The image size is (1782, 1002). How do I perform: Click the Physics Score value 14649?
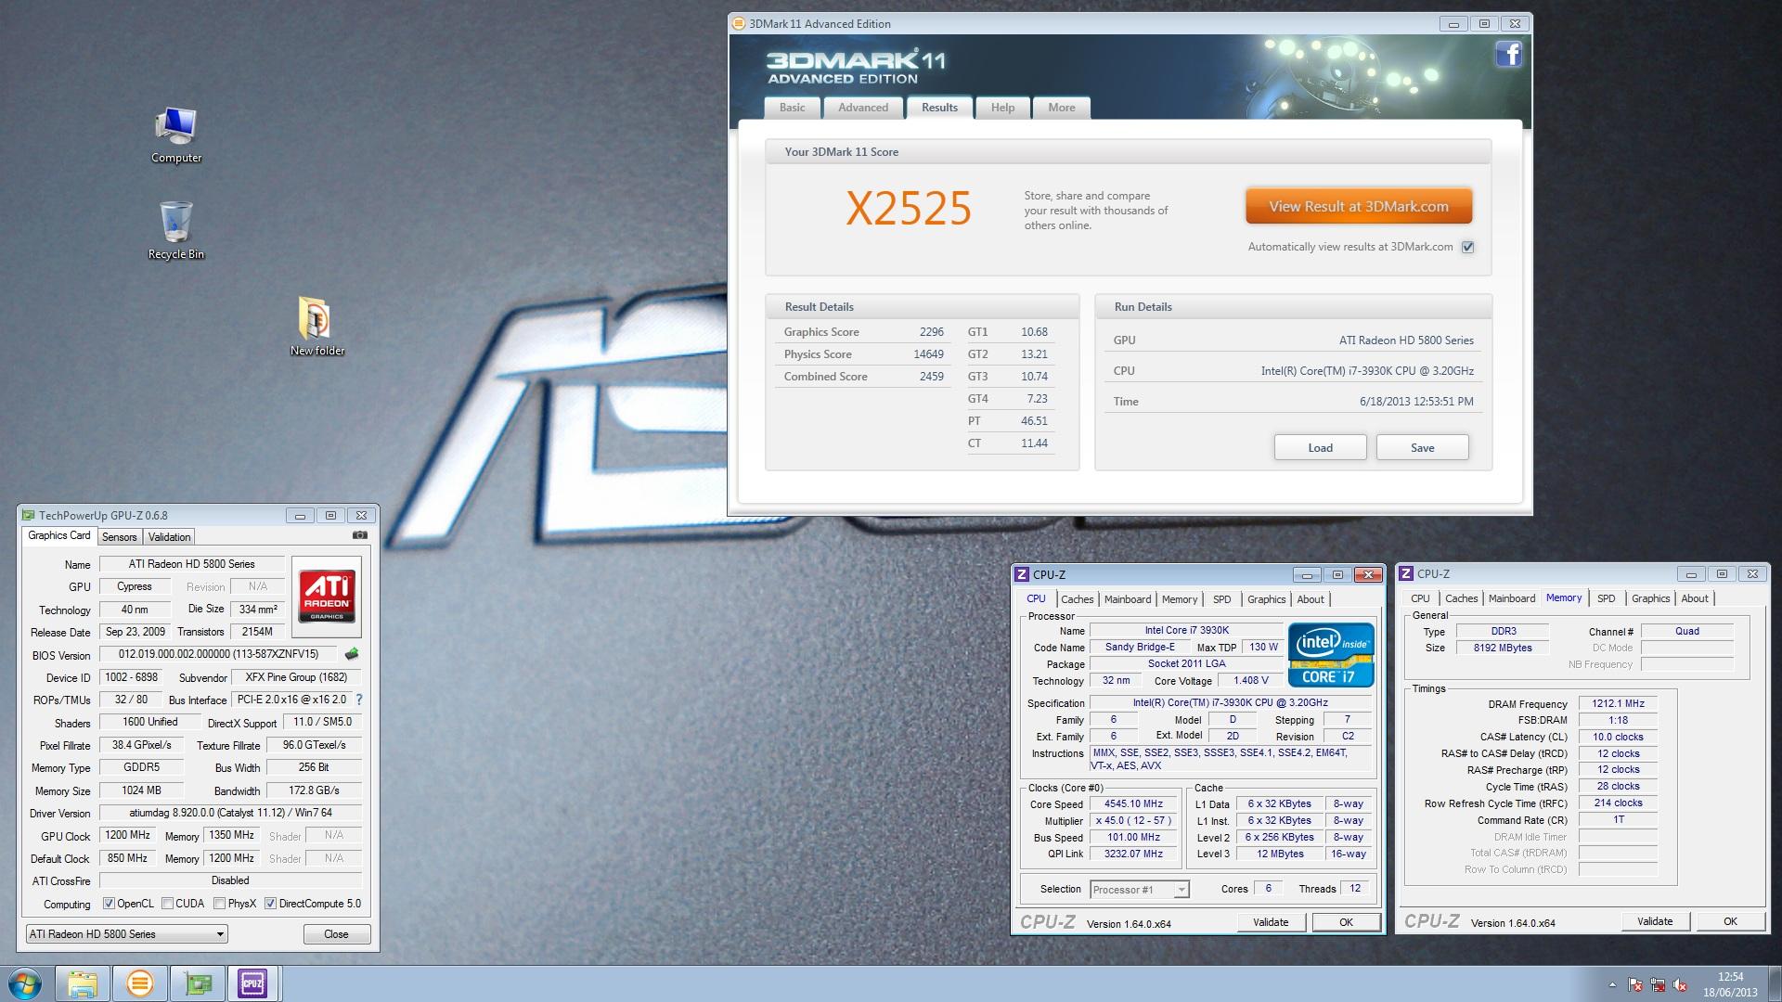pyautogui.click(x=928, y=354)
